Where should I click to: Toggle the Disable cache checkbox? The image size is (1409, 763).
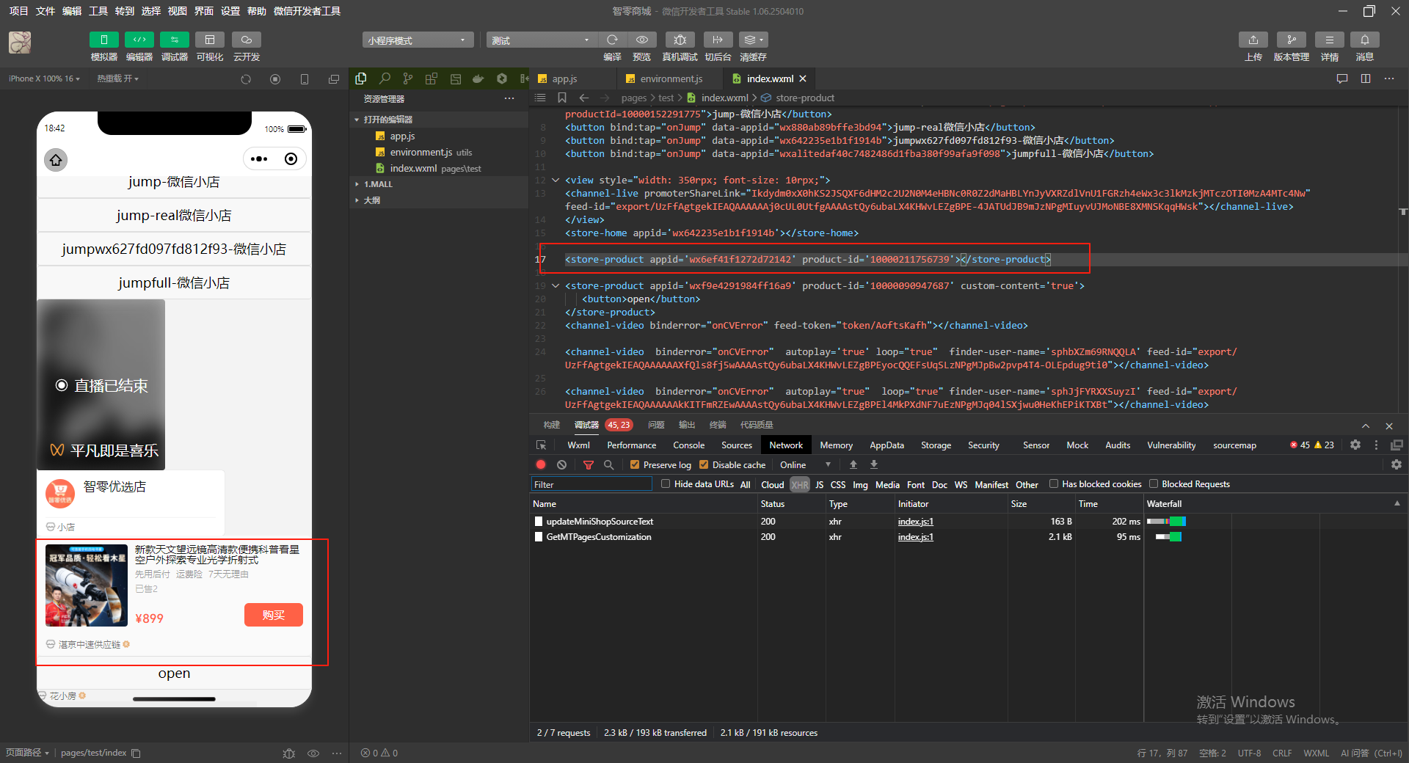(704, 464)
